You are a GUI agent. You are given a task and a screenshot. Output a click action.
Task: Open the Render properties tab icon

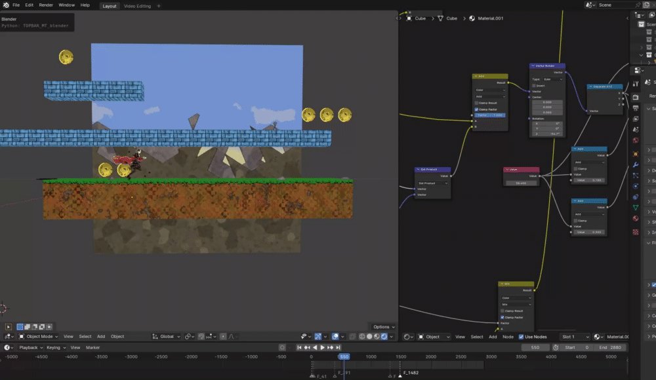pos(636,98)
